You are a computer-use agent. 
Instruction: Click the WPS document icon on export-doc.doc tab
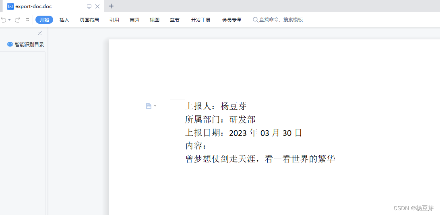click(x=10, y=6)
